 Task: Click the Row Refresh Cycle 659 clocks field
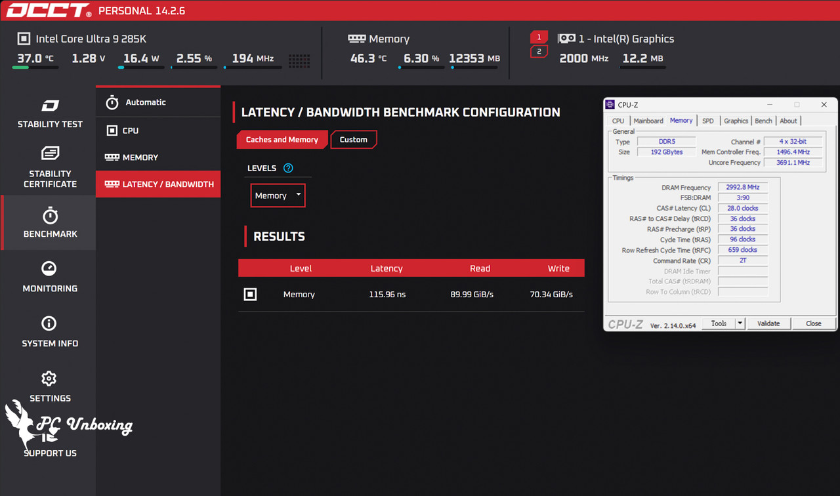pyautogui.click(x=743, y=250)
